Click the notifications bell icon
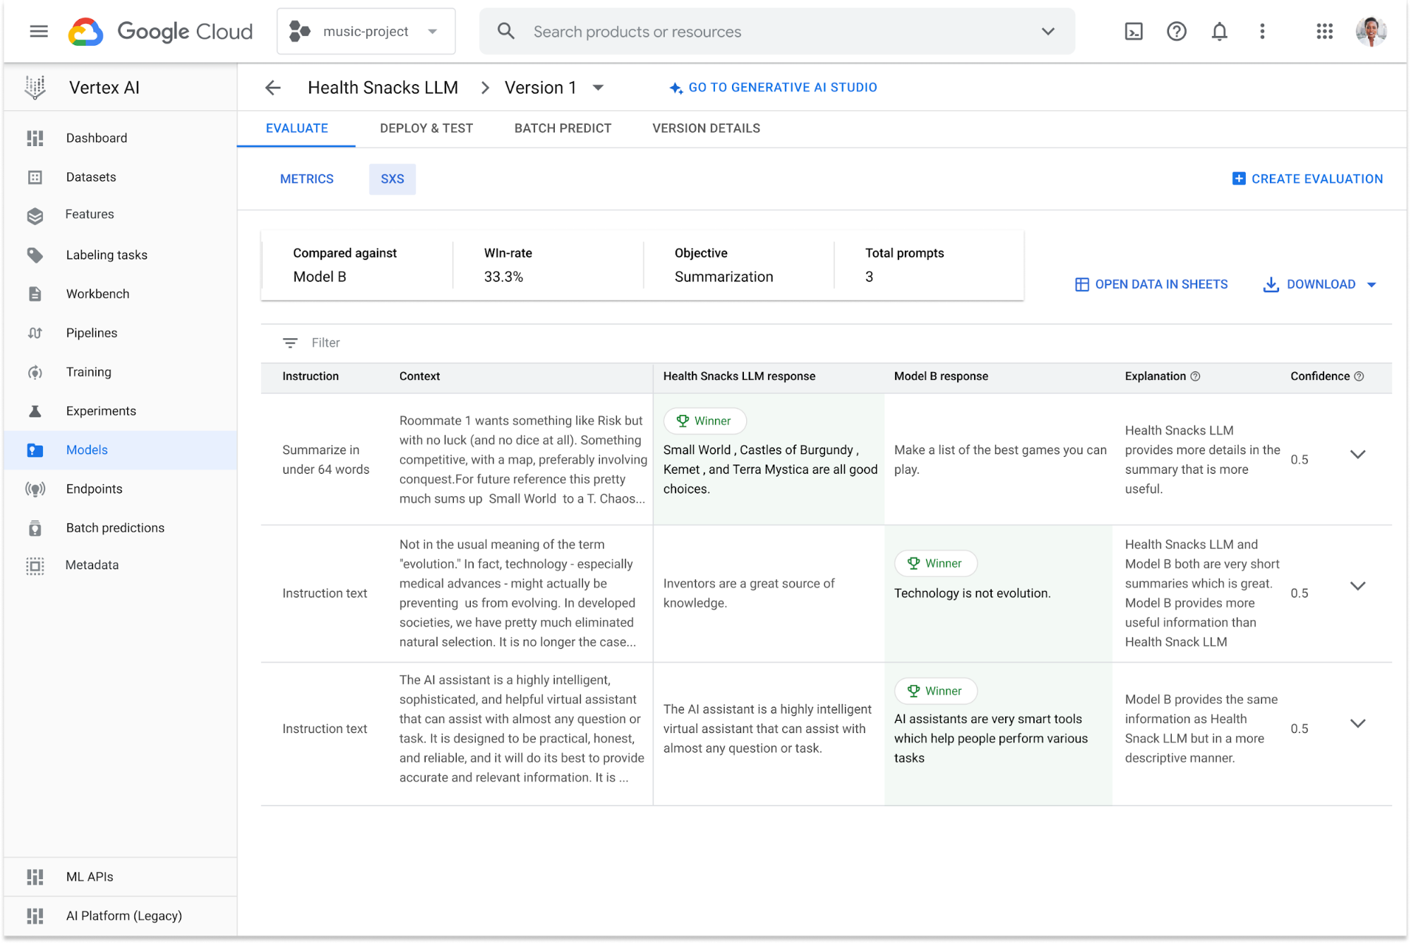 1218,30
